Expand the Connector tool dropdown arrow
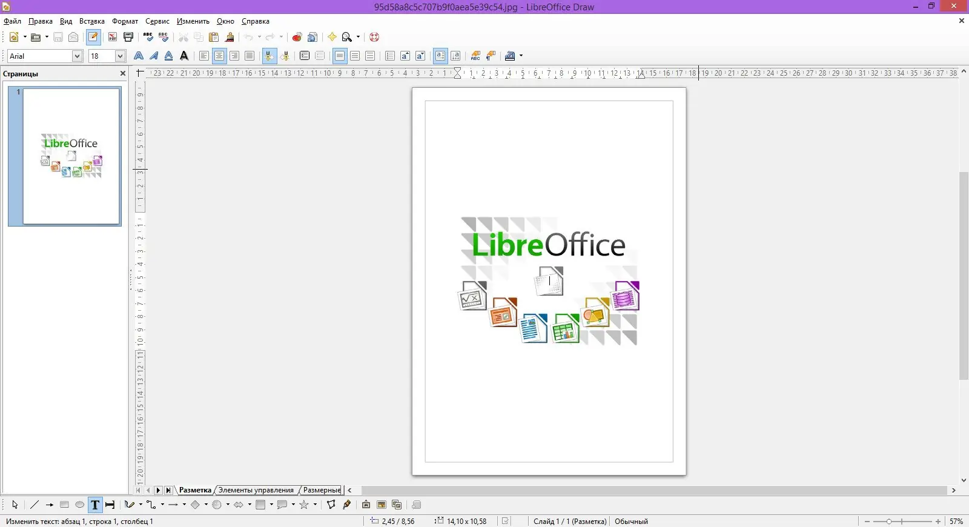 tap(162, 505)
